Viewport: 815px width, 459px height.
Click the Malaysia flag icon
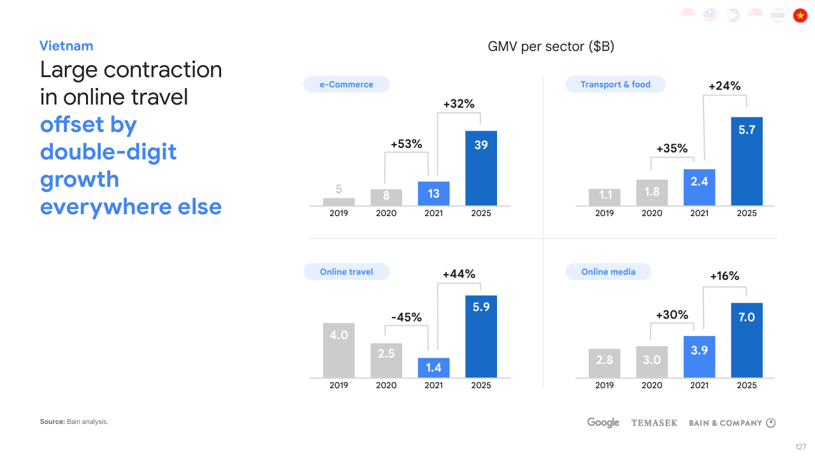710,15
